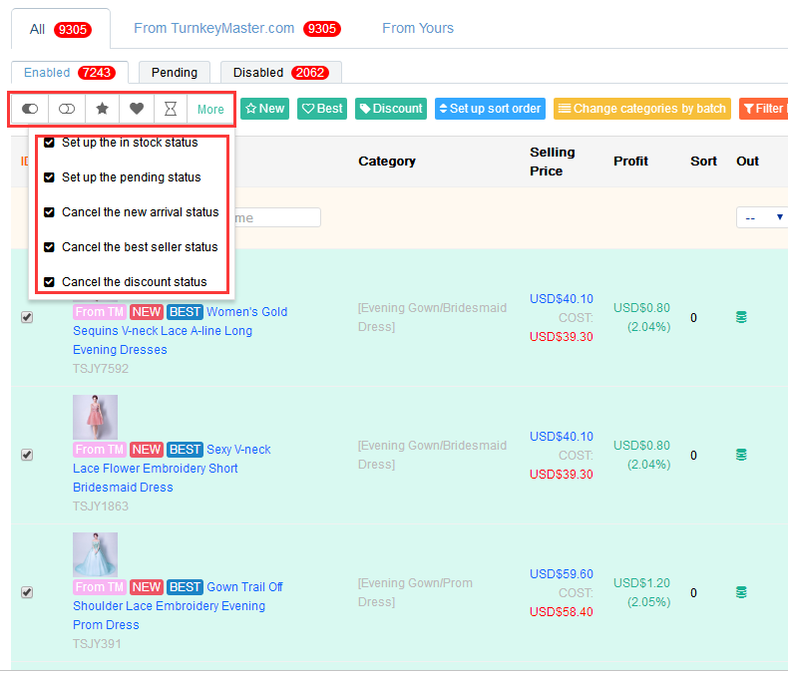This screenshot has width=788, height=673.
Task: Click stack icon for Women's Gold Sequins dress
Action: (x=741, y=317)
